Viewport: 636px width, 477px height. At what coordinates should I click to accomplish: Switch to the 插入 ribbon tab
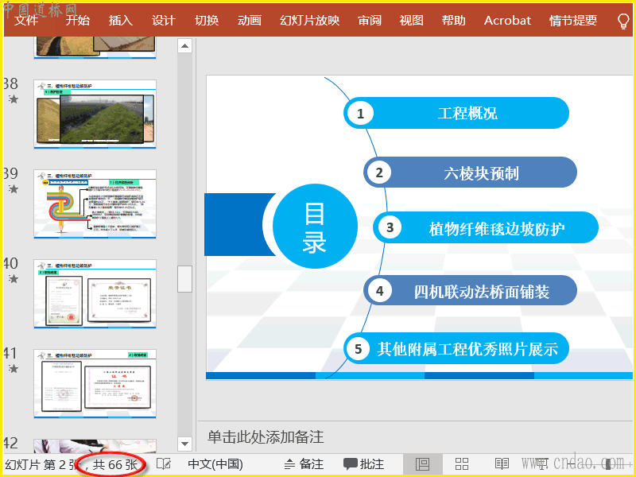coord(121,20)
